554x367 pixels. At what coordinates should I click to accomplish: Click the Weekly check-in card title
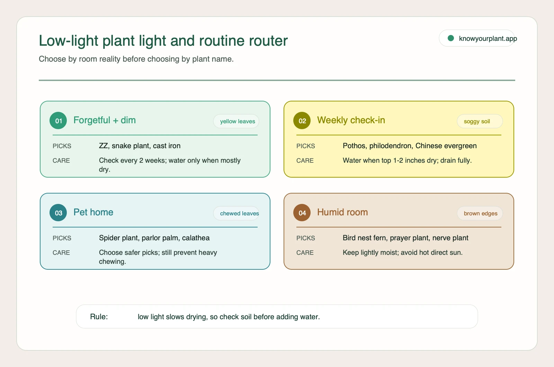point(351,120)
